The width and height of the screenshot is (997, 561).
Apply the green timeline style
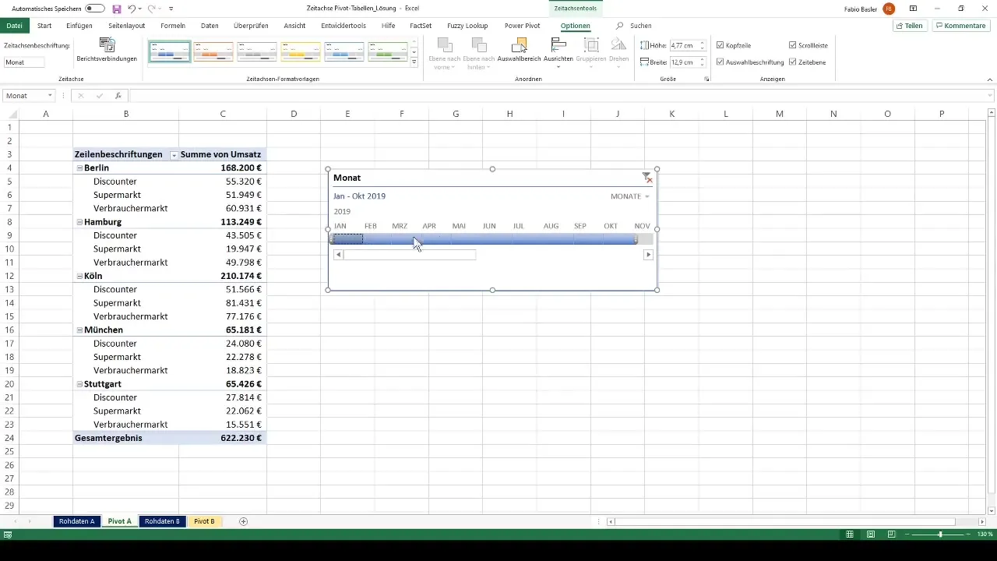(x=388, y=51)
